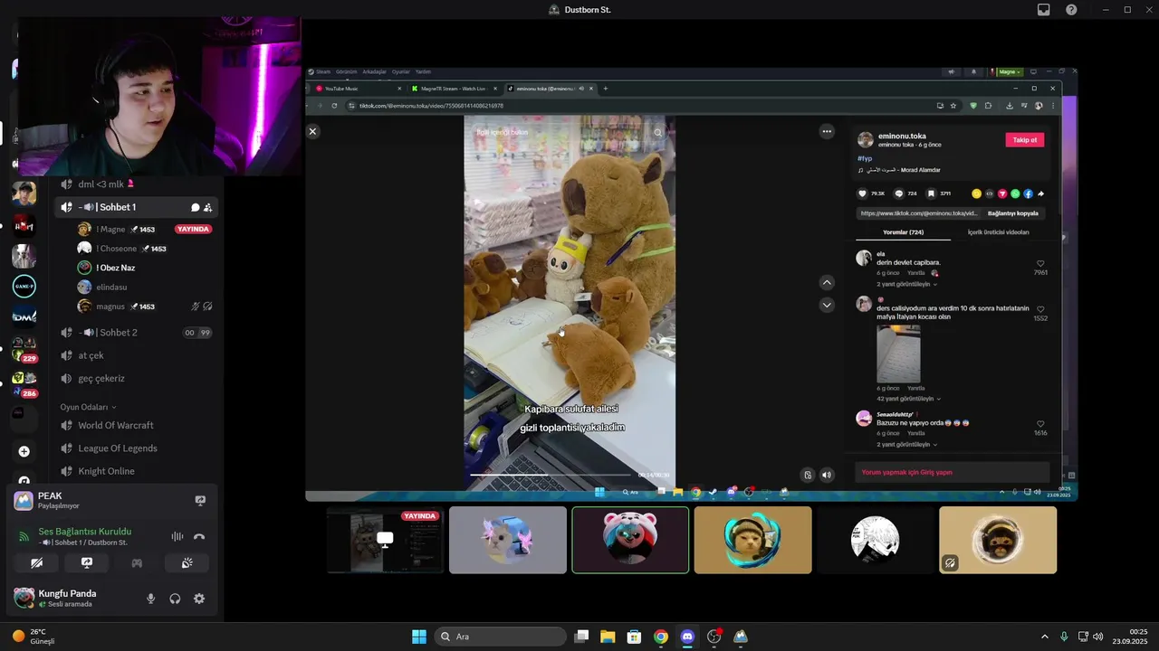Like the TikTok video with heart icon
1159x651 pixels.
coord(863,193)
